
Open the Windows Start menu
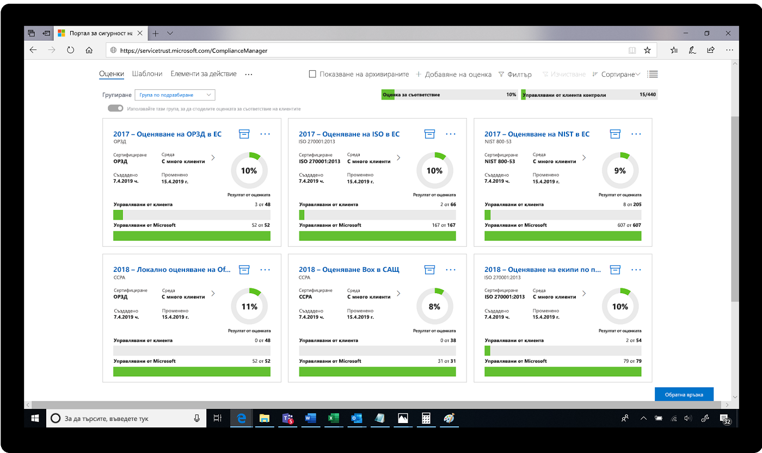pyautogui.click(x=35, y=418)
